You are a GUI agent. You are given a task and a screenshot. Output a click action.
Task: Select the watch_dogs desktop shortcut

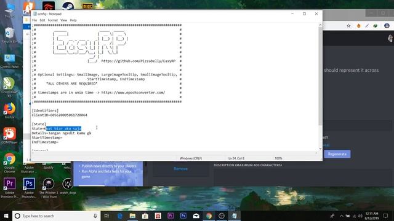68,186
